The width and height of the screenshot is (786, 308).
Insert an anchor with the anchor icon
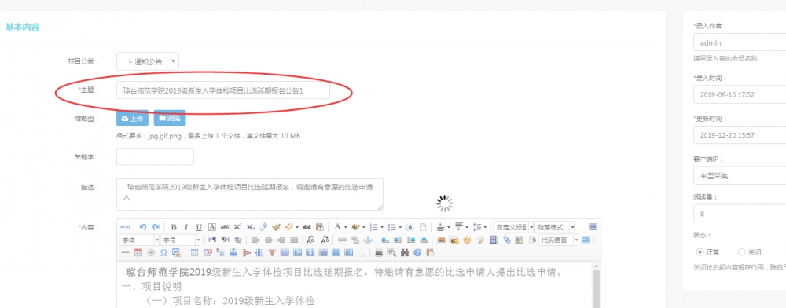[x=367, y=240]
